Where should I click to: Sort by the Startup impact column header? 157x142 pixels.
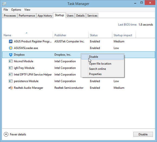coord(124,35)
